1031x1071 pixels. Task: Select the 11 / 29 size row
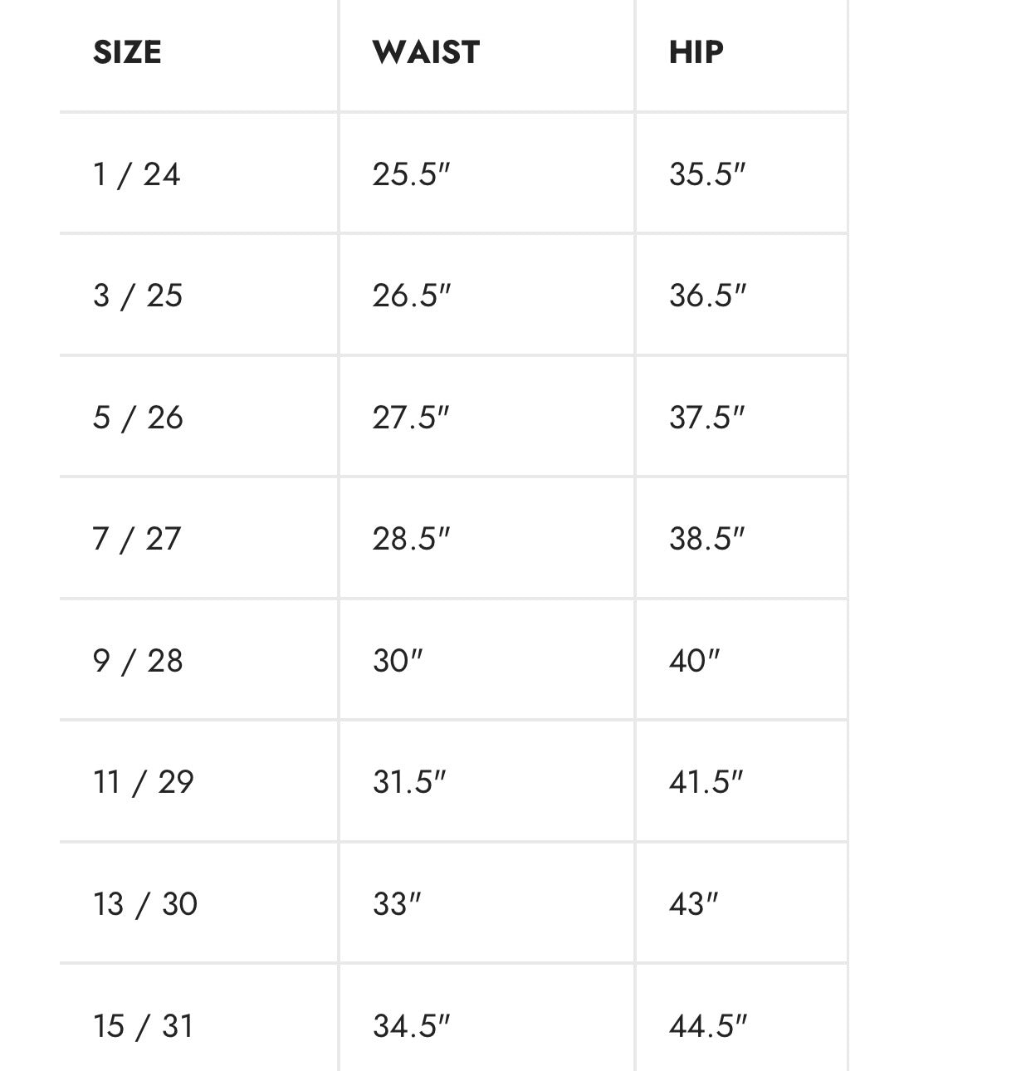click(x=144, y=782)
